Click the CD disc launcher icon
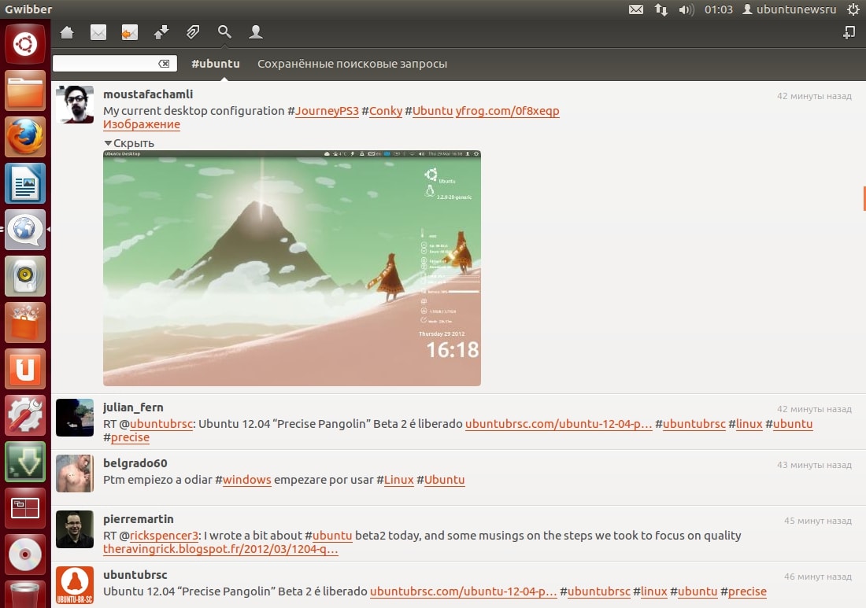The image size is (866, 608). (x=25, y=554)
